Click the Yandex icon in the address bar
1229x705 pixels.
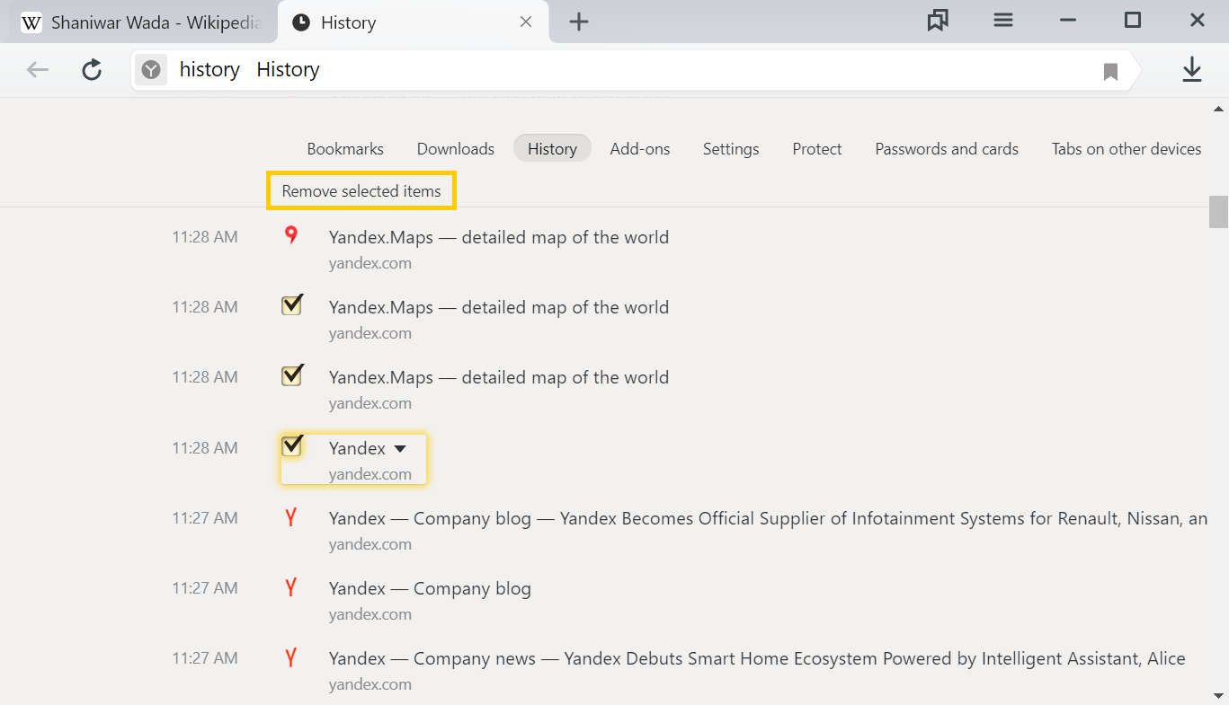(x=152, y=70)
